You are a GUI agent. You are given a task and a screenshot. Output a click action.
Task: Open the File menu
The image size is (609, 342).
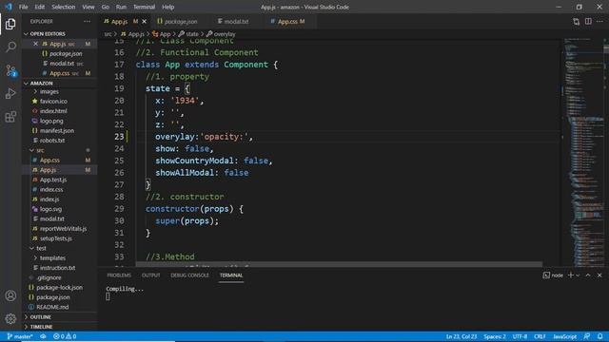[23, 7]
